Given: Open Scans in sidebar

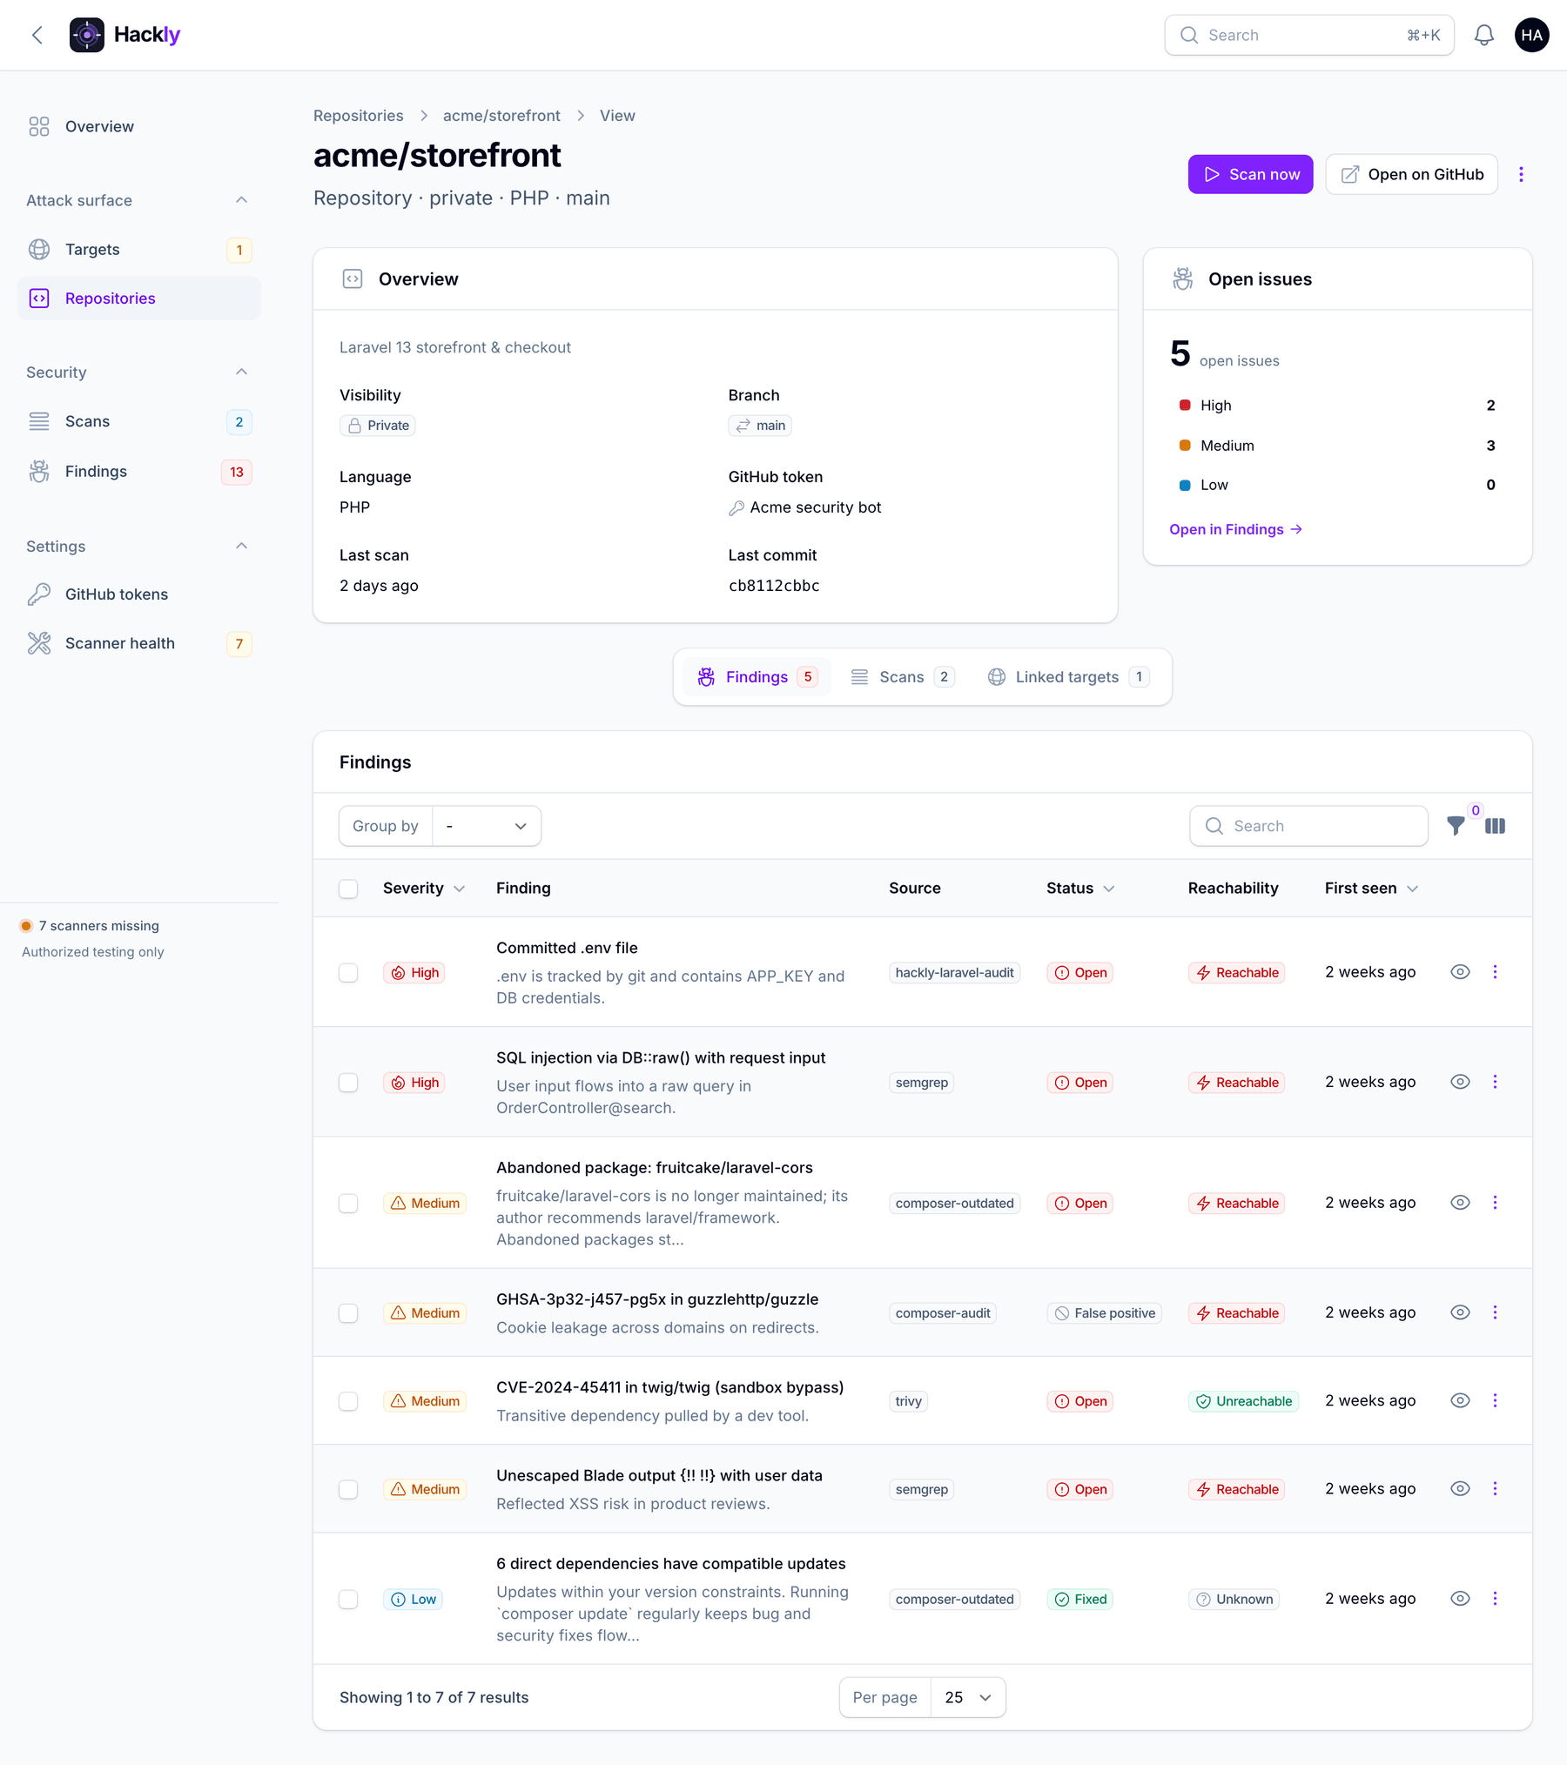Looking at the screenshot, I should (x=139, y=421).
